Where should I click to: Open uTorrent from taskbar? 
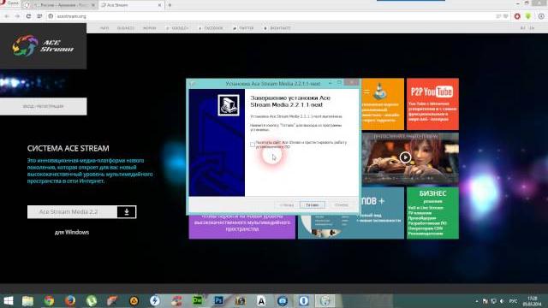[x=92, y=300]
